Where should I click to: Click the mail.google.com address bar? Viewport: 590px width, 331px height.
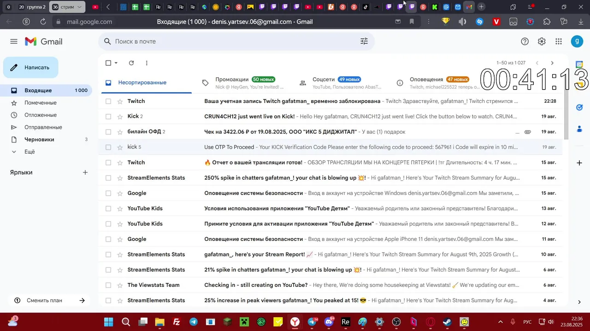(x=89, y=22)
